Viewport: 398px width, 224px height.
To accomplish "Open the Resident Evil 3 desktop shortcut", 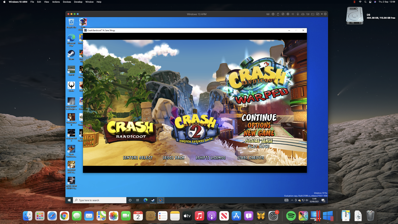I will (71, 135).
